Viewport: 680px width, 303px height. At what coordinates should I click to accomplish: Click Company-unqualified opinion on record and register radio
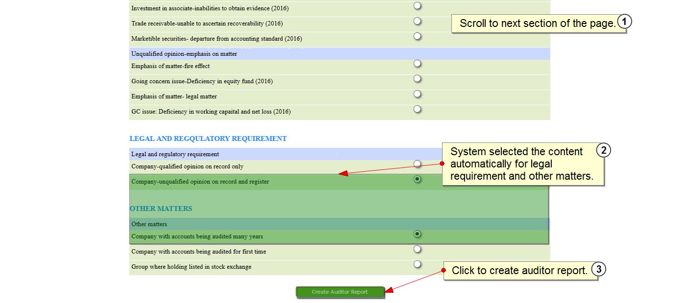click(x=417, y=179)
